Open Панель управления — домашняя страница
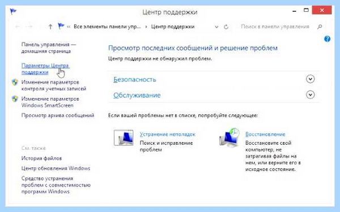 pos(49,48)
